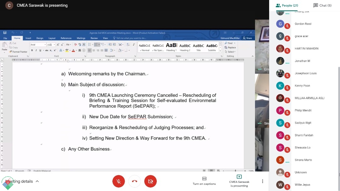The width and height of the screenshot is (340, 191).
Task: Open the Arial font name dropdown
Action: pos(45,45)
